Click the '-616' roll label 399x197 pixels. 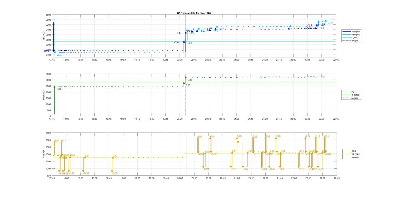[256, 154]
